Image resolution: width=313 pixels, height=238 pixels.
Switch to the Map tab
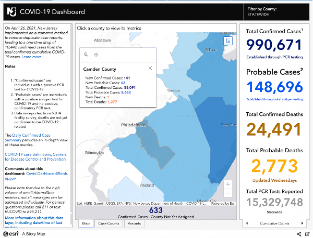(86, 223)
